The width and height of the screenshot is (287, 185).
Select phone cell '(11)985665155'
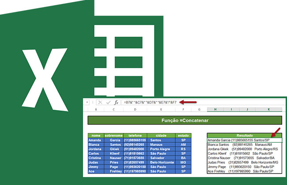[x=135, y=140]
